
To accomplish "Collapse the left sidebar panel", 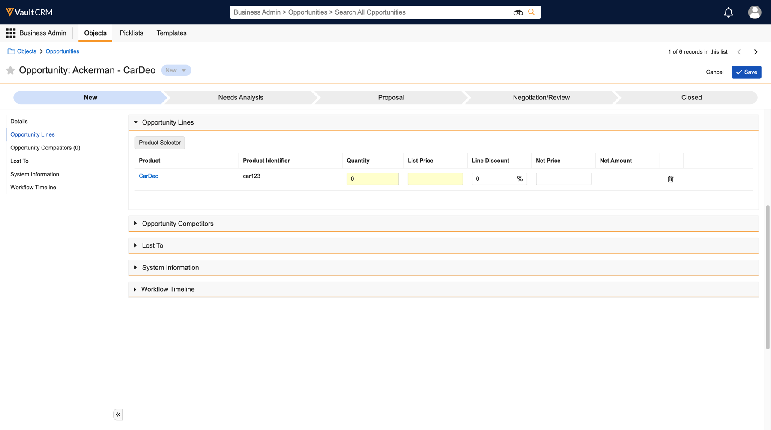I will (x=118, y=415).
